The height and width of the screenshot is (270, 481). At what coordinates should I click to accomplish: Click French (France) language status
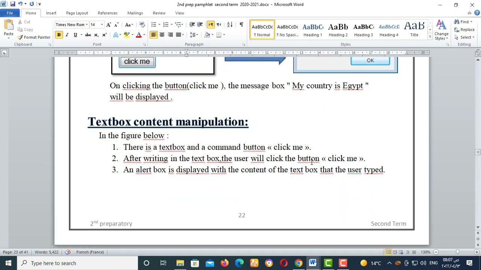[90, 252]
